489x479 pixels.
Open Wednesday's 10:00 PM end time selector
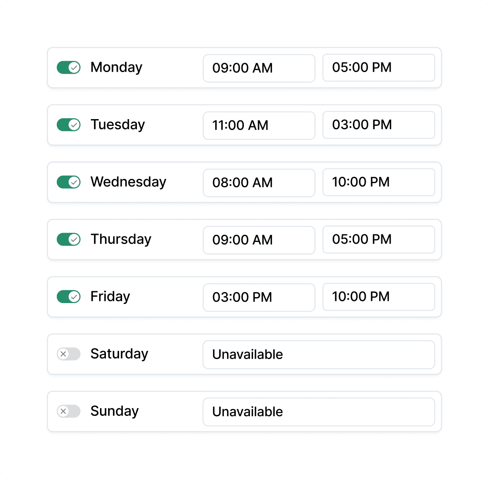pyautogui.click(x=378, y=182)
